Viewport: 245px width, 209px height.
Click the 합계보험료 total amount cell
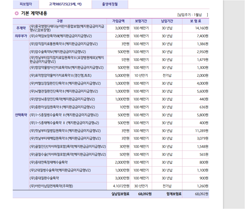[x=196, y=194]
